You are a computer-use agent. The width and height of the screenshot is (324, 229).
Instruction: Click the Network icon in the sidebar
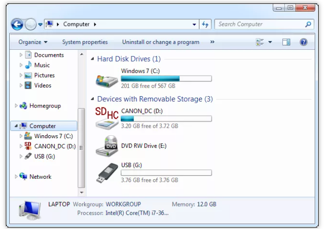click(x=23, y=176)
